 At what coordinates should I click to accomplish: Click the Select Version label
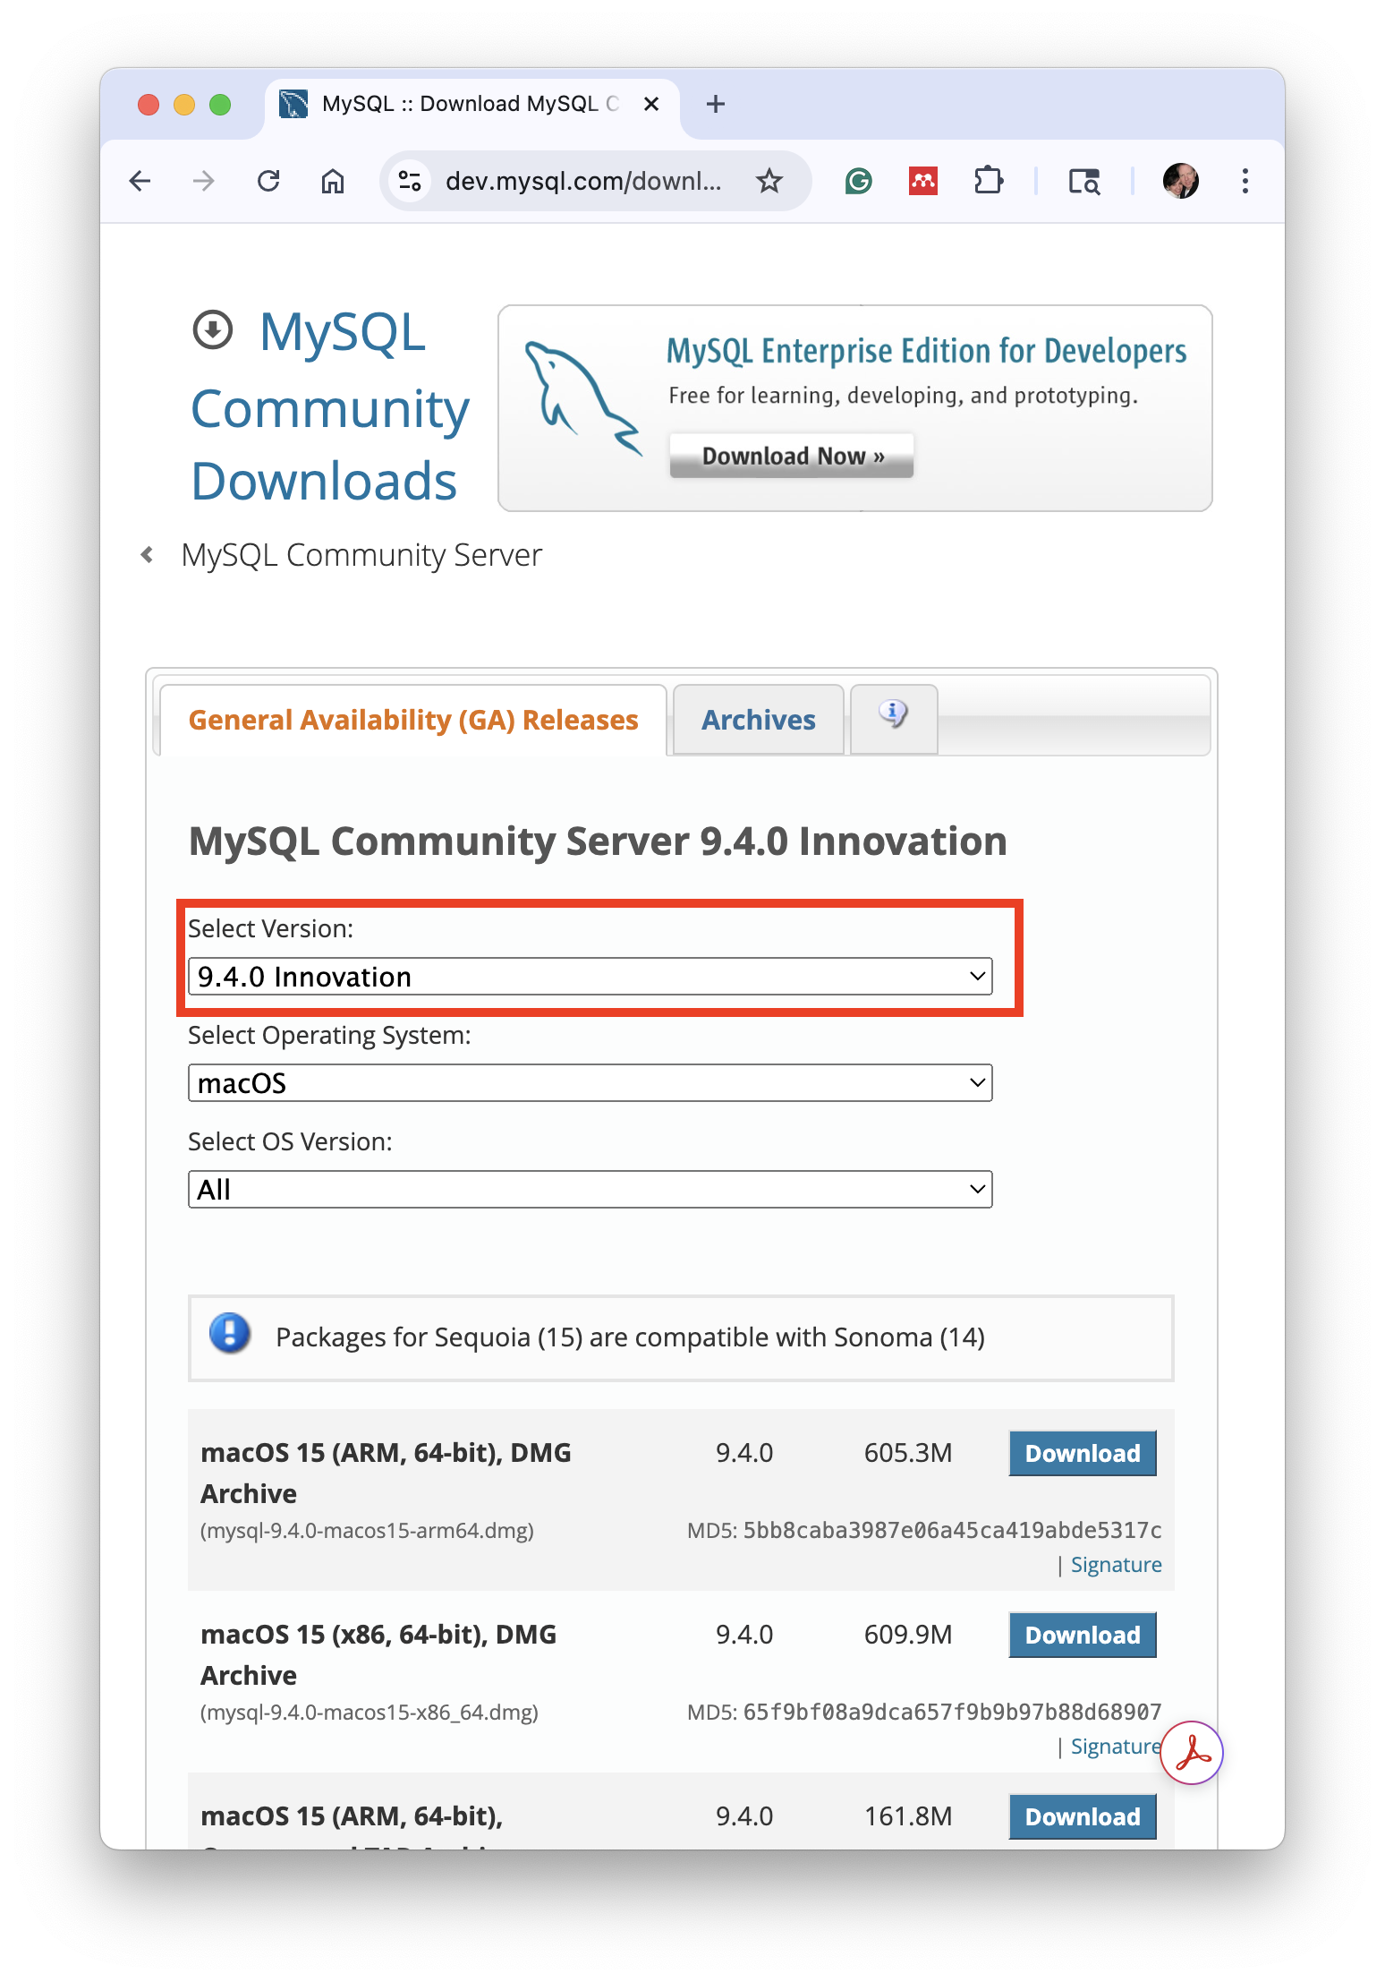click(x=270, y=928)
